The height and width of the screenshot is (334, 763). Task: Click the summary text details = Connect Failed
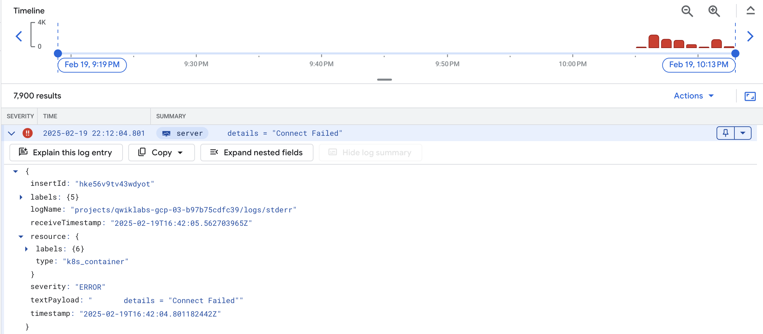point(285,133)
